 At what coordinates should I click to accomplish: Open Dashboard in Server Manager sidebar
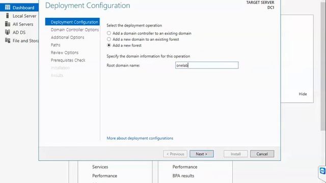19,8
